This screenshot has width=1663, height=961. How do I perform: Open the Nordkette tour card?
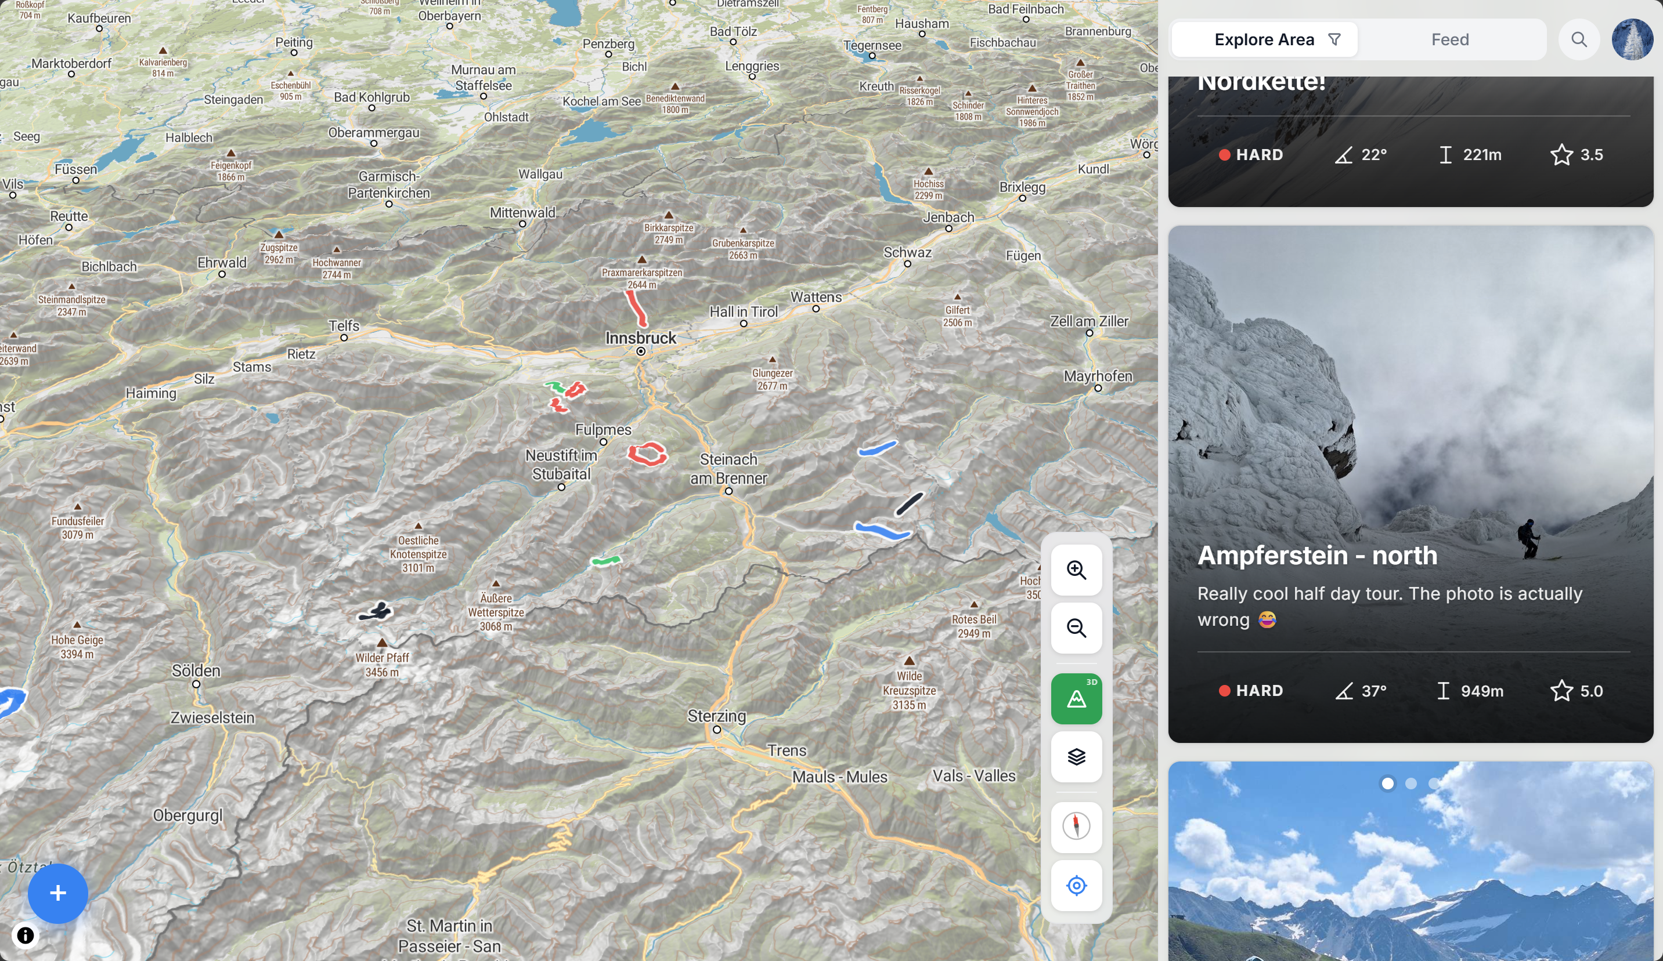(x=1411, y=141)
